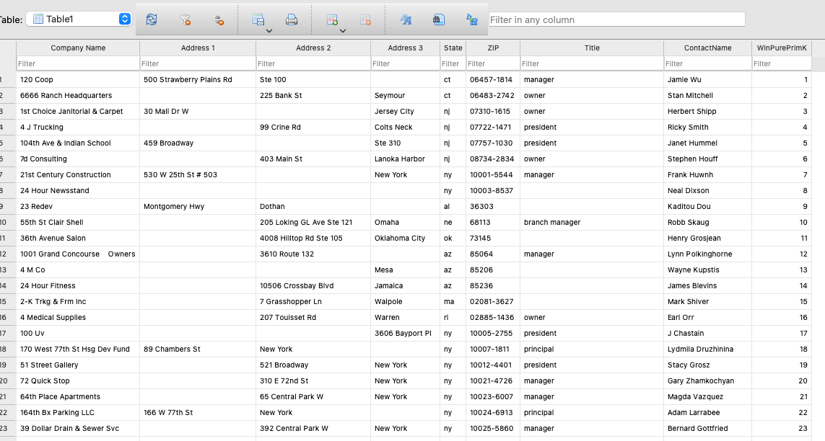Screen dimensions: 825x441
Task: Sort by ContactName column header
Action: (707, 48)
